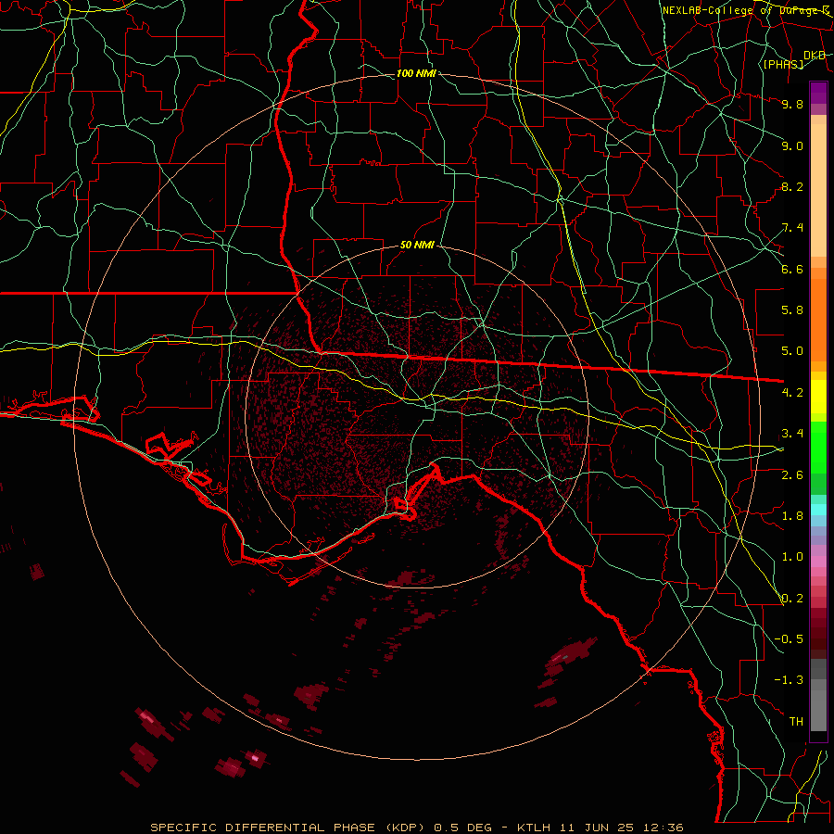Screen dimensions: 834x834
Task: Click the "100 NMI" range ring label
Action: pos(416,73)
